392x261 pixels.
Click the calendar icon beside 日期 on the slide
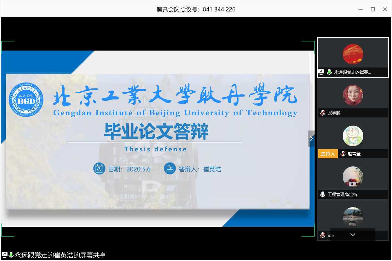pos(99,169)
